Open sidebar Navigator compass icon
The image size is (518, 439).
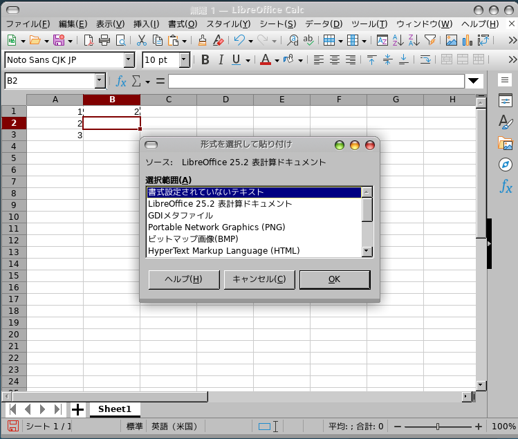click(506, 165)
